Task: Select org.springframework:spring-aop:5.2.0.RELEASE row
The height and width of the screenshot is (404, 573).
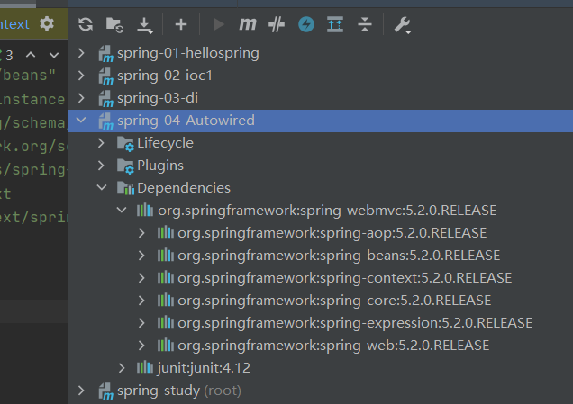Action: coord(321,233)
